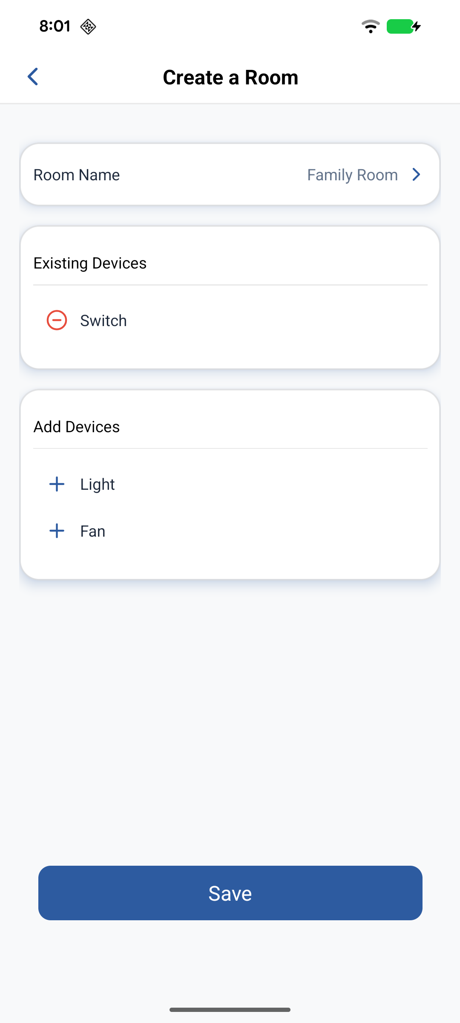Tap the home indicator bar
The width and height of the screenshot is (460, 1023).
tap(230, 1010)
